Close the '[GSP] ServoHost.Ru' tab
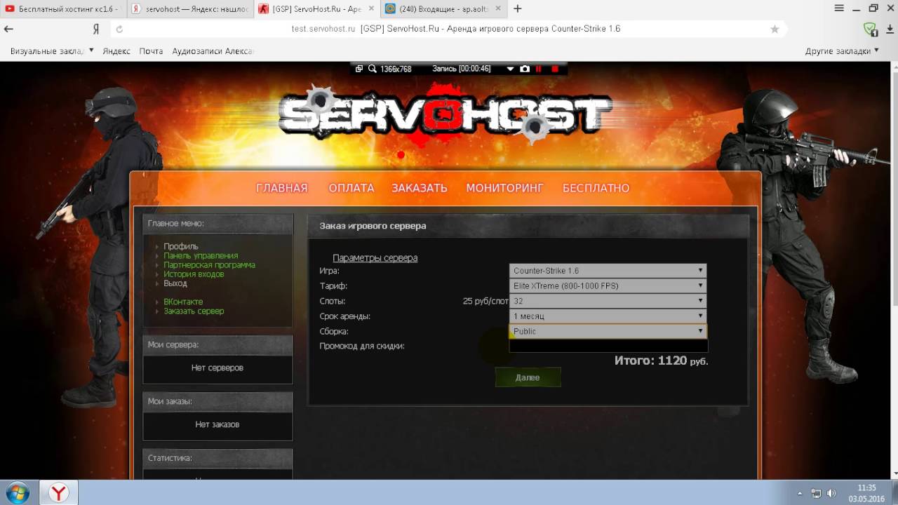Screen dimensions: 898x505 coord(371,9)
